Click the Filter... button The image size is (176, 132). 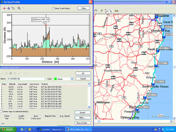pyautogui.click(x=83, y=118)
